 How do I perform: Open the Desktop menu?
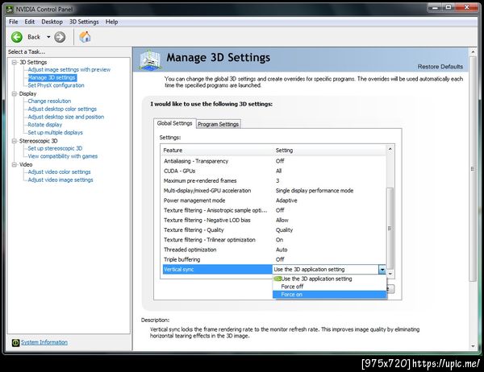(52, 22)
